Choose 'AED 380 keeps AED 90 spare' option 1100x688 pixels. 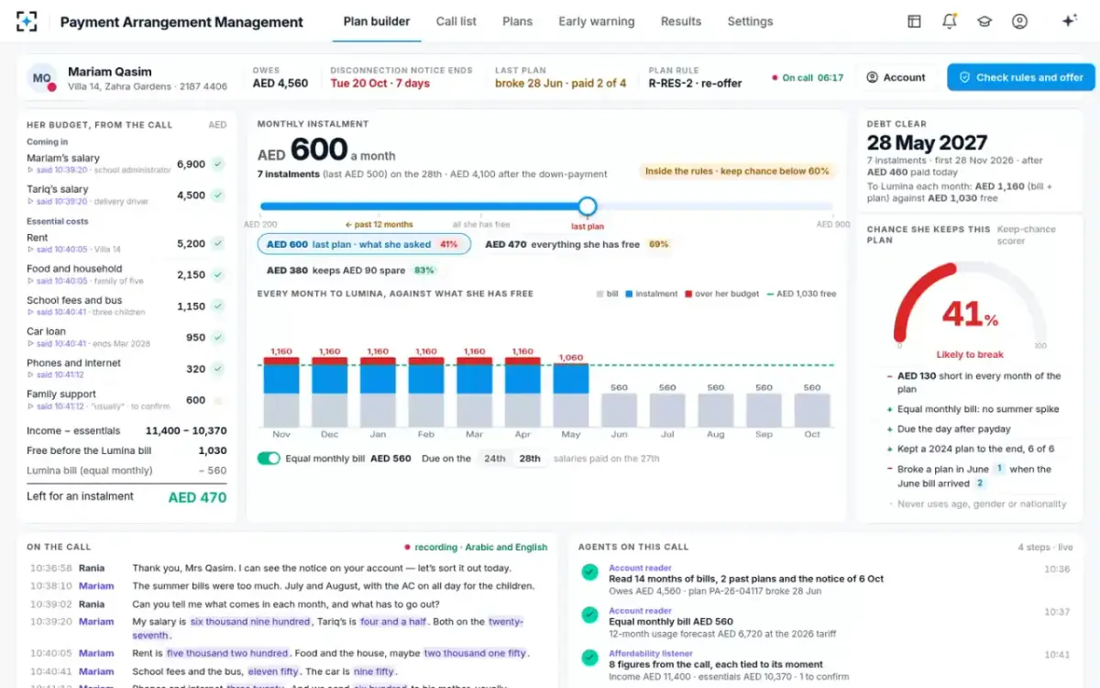pos(350,271)
